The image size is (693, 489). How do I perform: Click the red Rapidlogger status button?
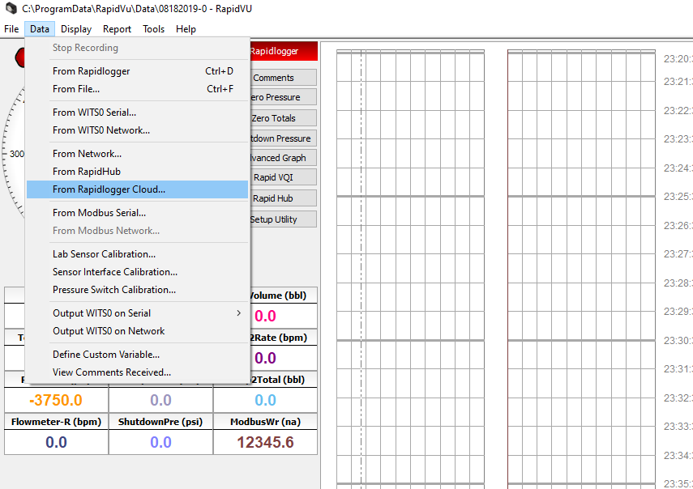pos(276,51)
